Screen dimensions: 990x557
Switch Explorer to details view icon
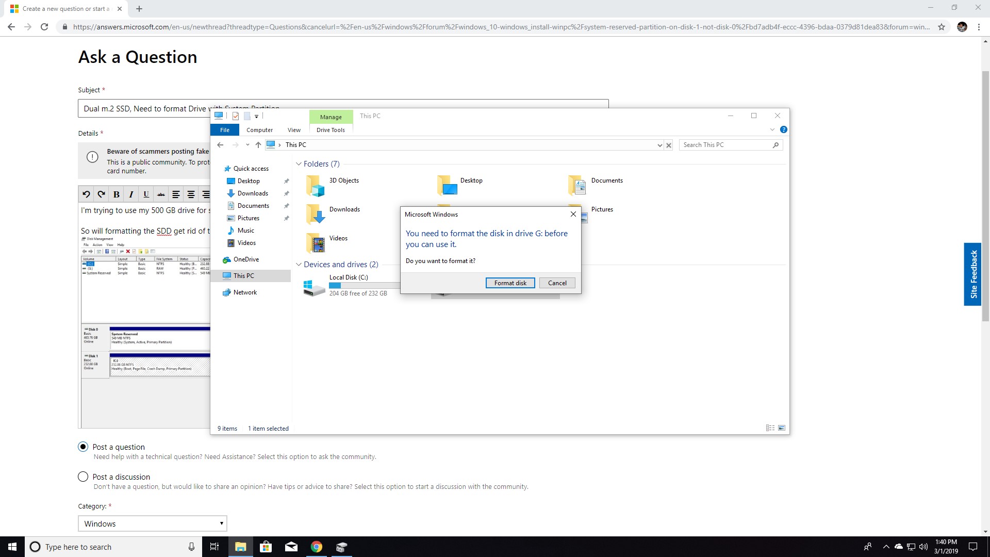[x=770, y=428]
